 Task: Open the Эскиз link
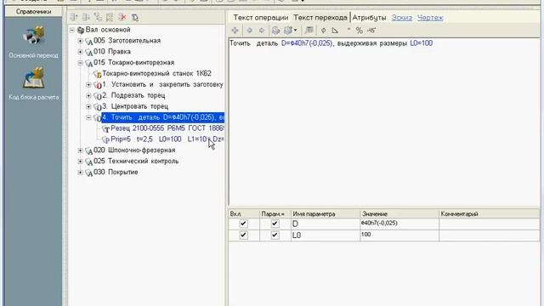coord(402,17)
